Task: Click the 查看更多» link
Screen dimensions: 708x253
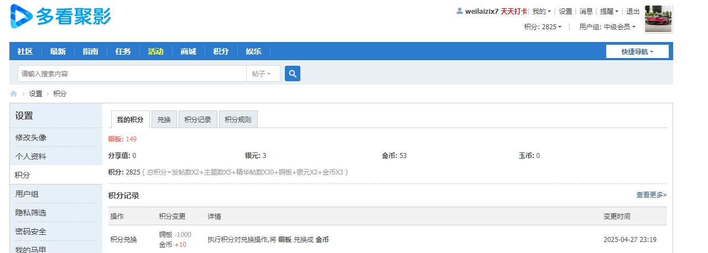Action: pos(651,194)
